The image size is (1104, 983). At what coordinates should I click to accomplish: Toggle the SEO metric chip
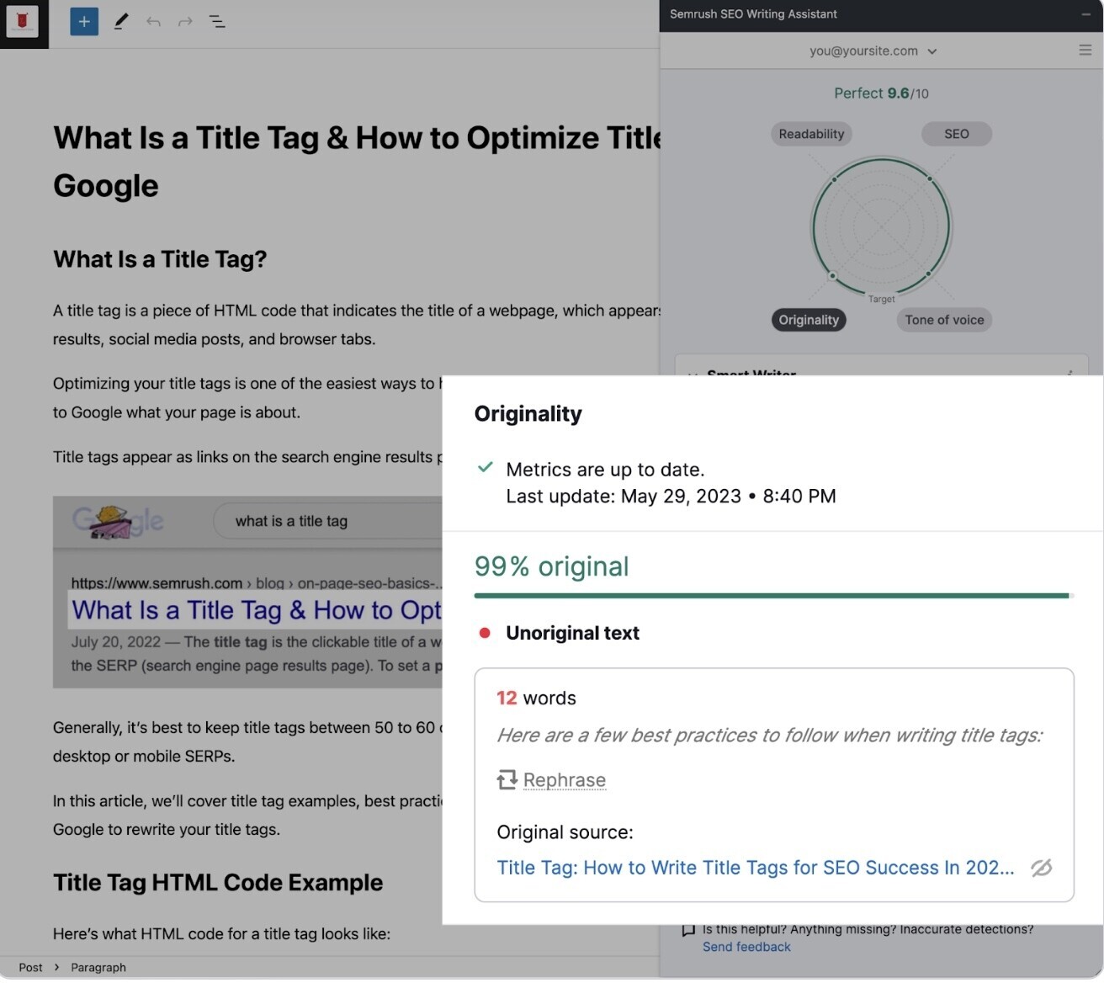[x=956, y=133]
